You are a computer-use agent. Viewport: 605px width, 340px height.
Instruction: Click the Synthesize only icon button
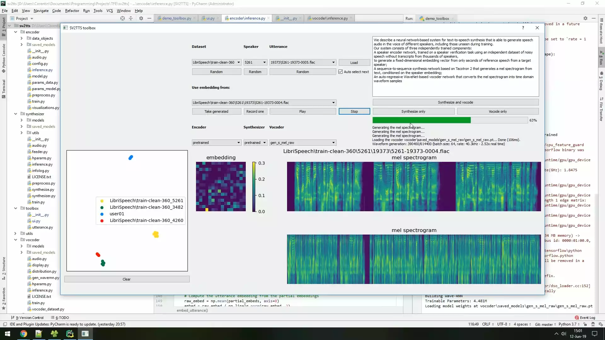[x=413, y=111]
